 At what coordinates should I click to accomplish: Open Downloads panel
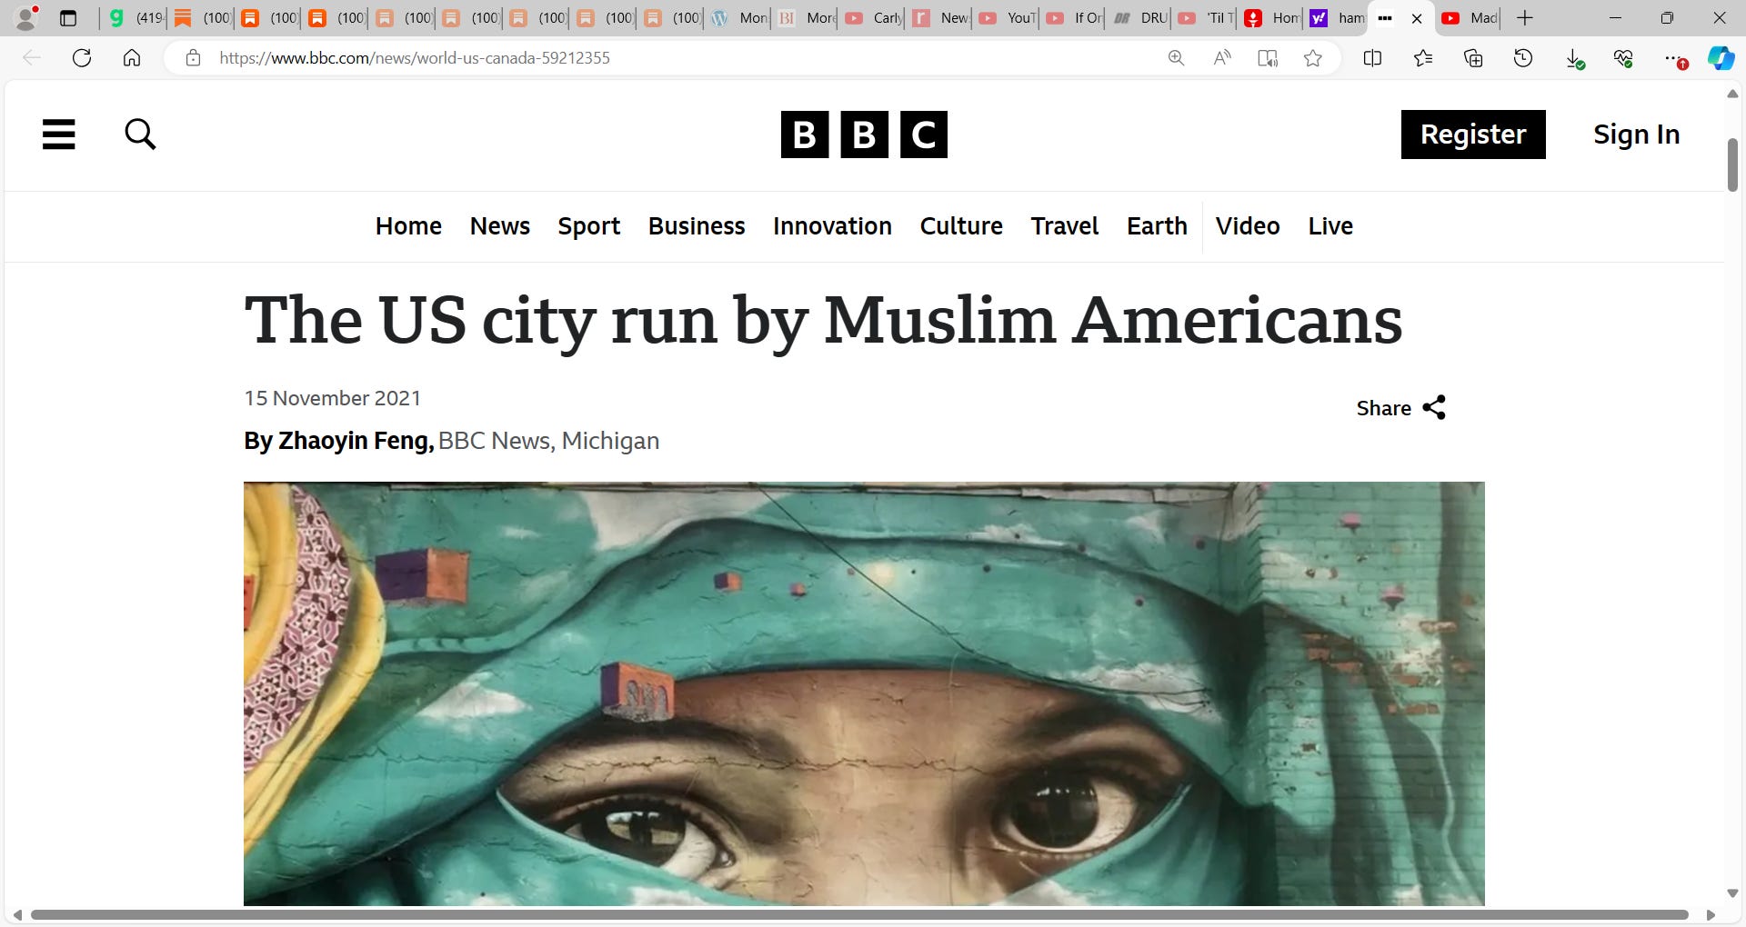[1575, 59]
